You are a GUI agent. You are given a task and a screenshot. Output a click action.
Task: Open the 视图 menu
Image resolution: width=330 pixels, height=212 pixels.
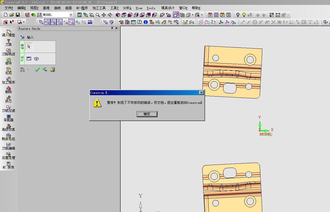click(x=34, y=8)
